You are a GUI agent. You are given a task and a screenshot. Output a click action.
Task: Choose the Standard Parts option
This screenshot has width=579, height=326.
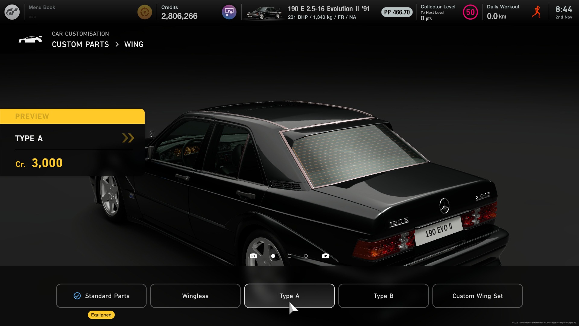tap(101, 296)
